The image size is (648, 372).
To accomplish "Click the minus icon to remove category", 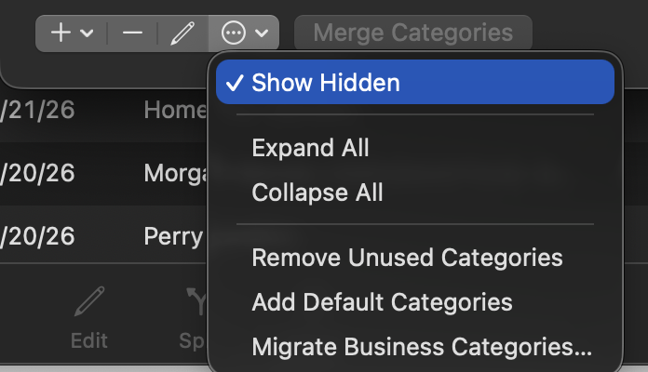I will point(133,33).
